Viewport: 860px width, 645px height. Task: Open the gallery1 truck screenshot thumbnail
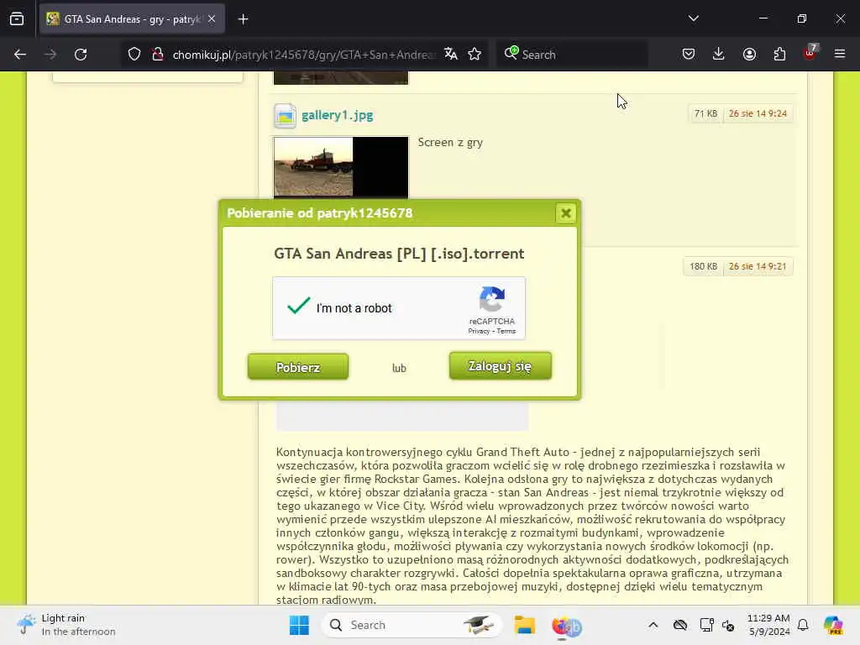(341, 167)
